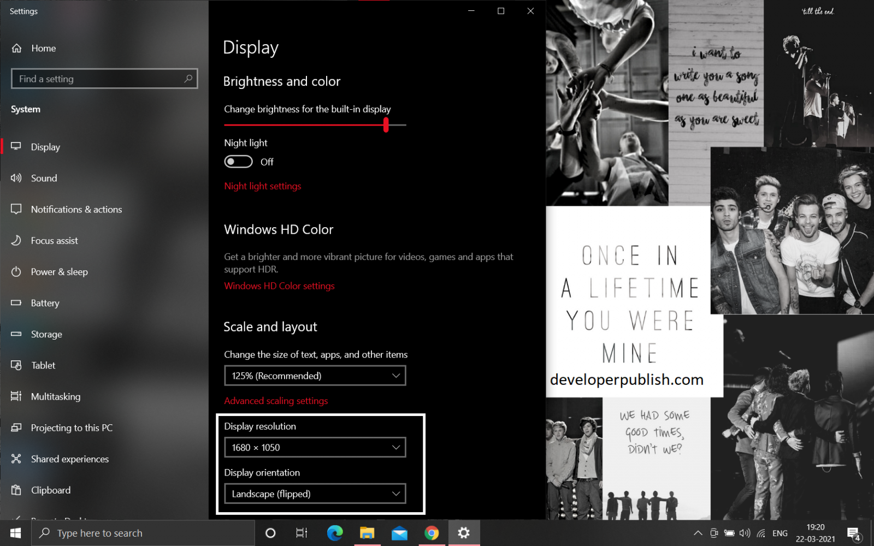Open the Display orientation dropdown
This screenshot has width=874, height=546.
pos(315,494)
